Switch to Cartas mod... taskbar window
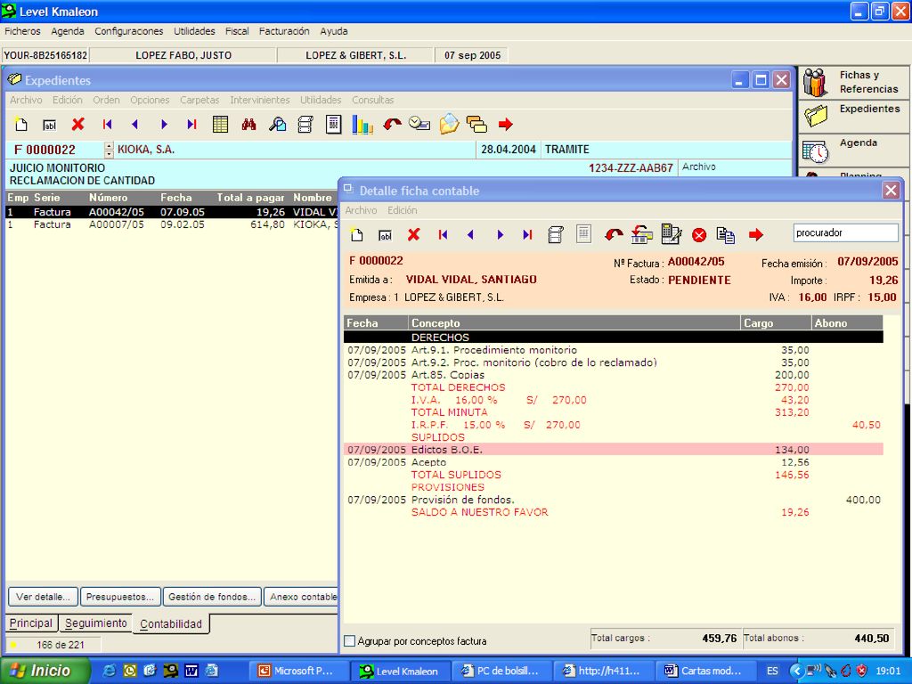 (x=704, y=671)
